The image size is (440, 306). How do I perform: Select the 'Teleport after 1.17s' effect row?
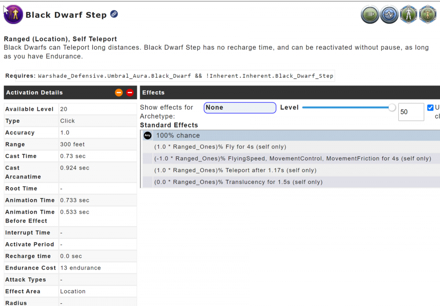235,170
